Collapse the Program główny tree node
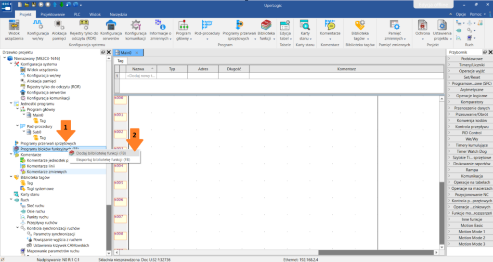The height and width of the screenshot is (262, 493). pyautogui.click(x=18, y=109)
